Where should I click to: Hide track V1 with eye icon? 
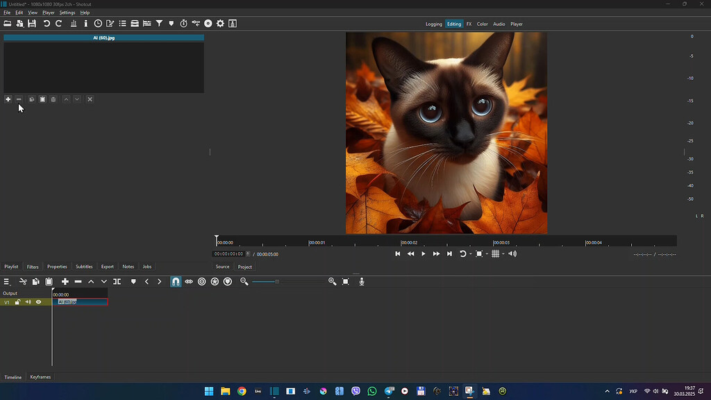pos(39,302)
